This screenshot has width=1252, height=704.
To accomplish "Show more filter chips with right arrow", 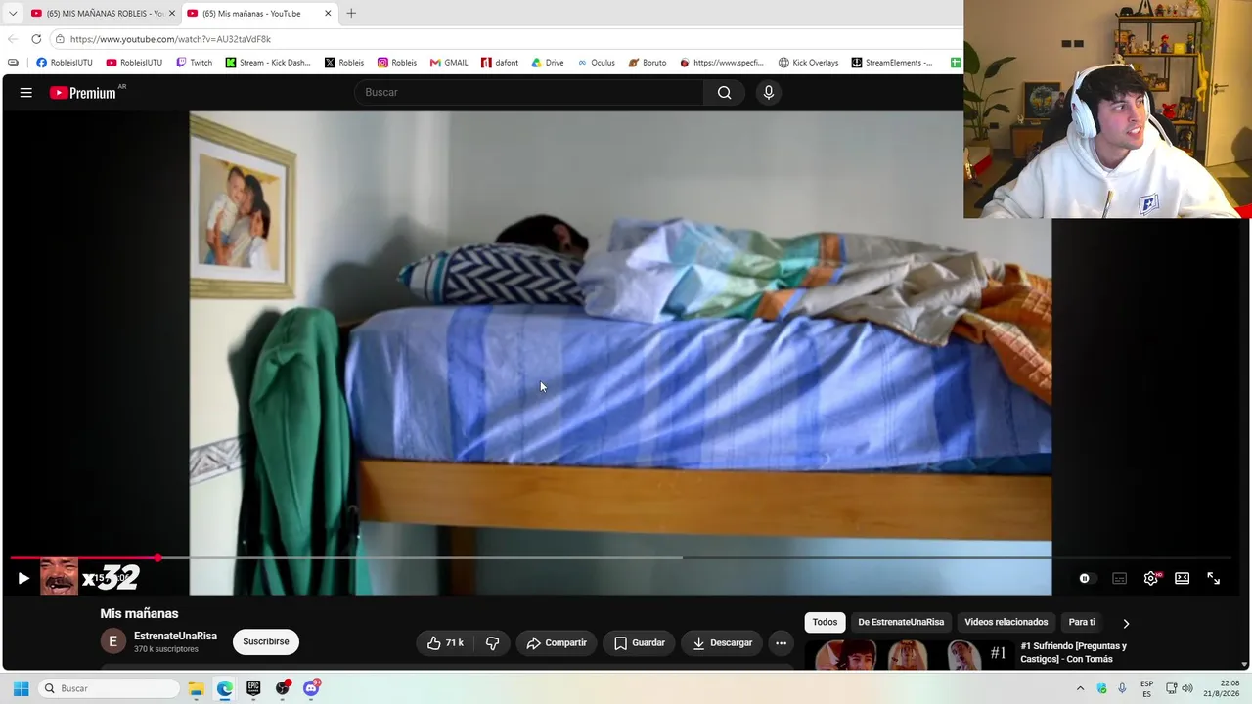I will point(1126,623).
